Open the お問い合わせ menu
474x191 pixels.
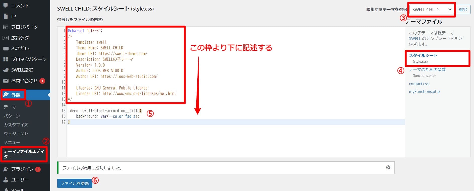pos(24,81)
